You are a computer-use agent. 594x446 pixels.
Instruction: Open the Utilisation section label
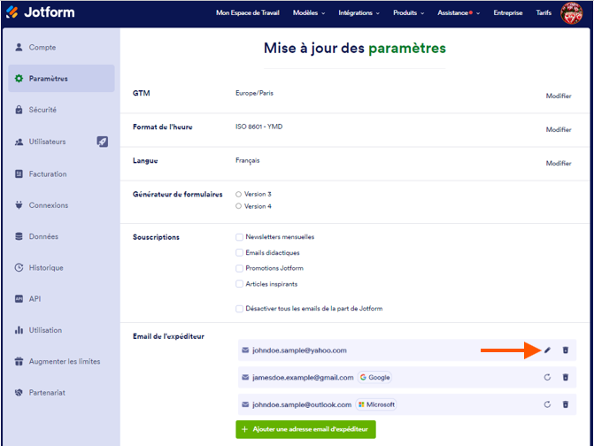[x=45, y=330]
